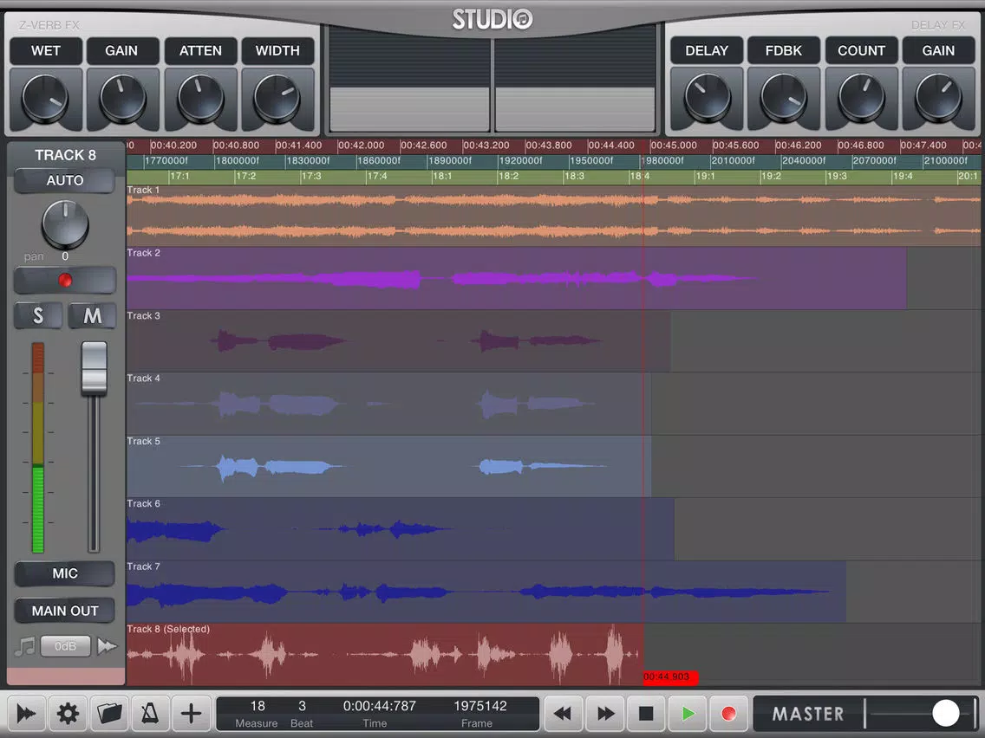This screenshot has height=738, width=985.
Task: Click the DELAY FX panel title
Action: click(x=937, y=25)
